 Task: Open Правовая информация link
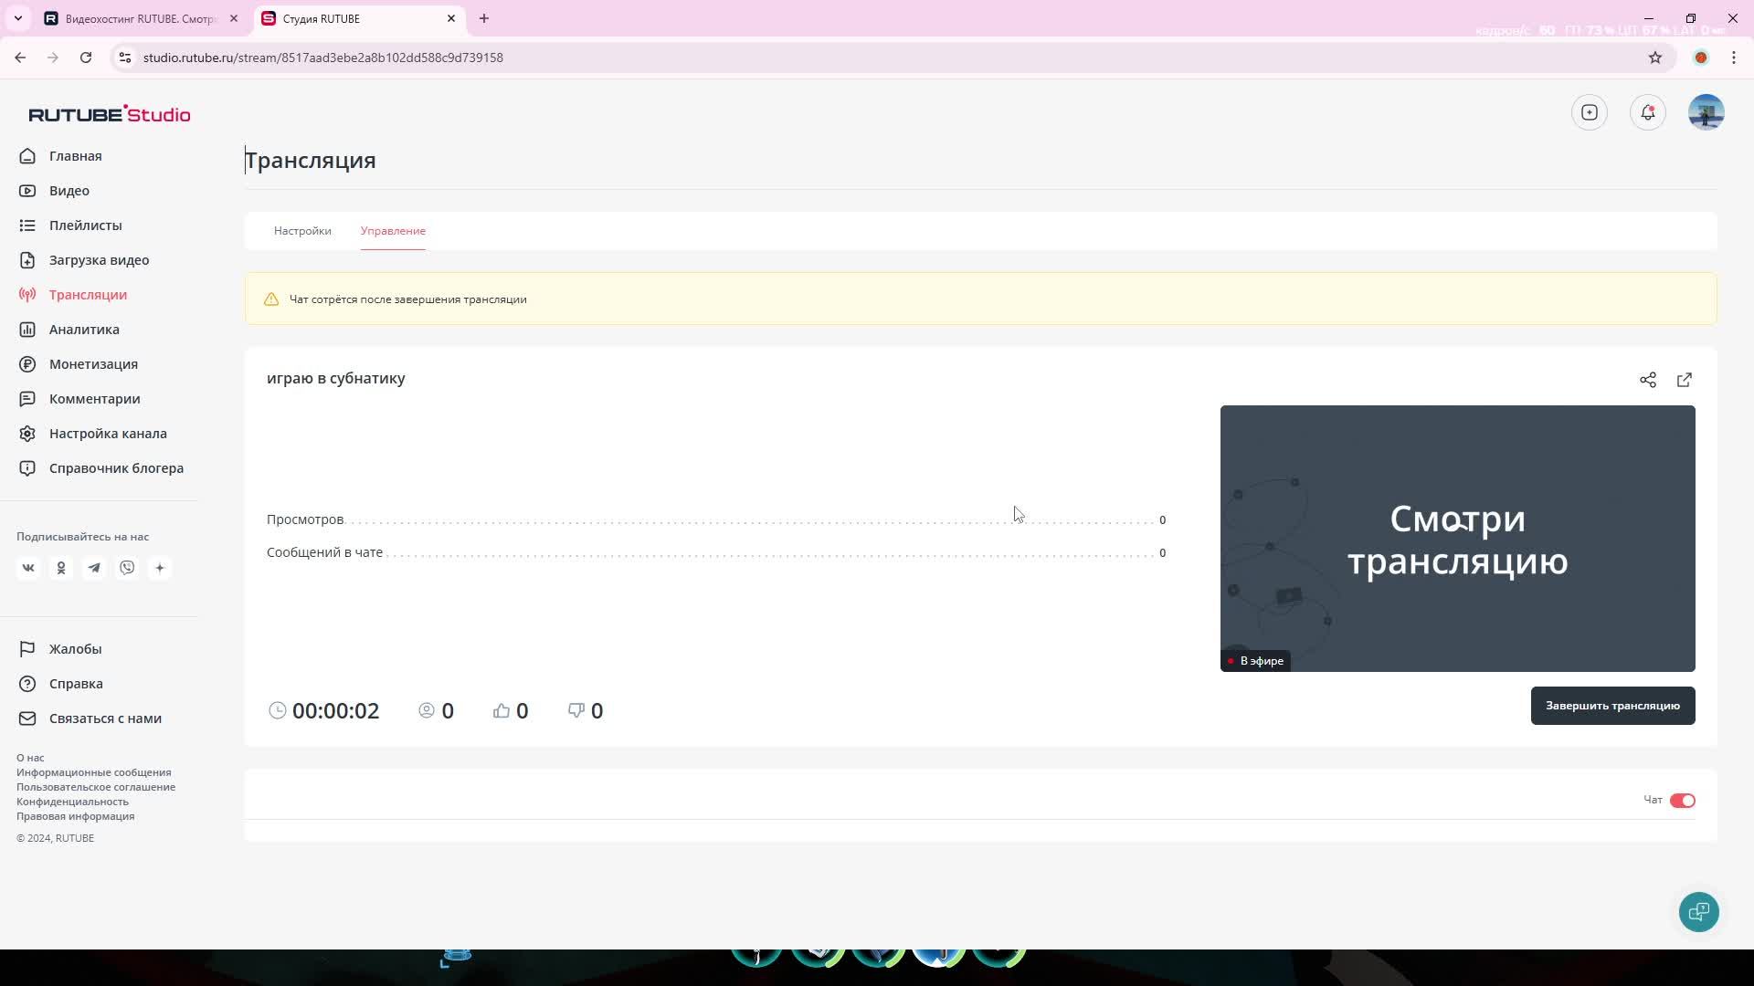point(75,816)
